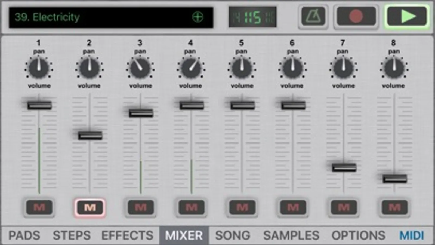
Task: Mute channel 1
Action: point(39,207)
